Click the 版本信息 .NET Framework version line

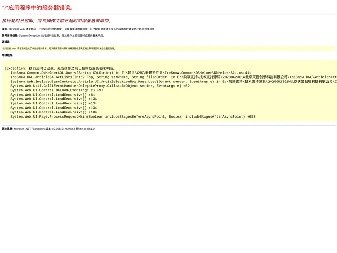[x=48, y=129]
